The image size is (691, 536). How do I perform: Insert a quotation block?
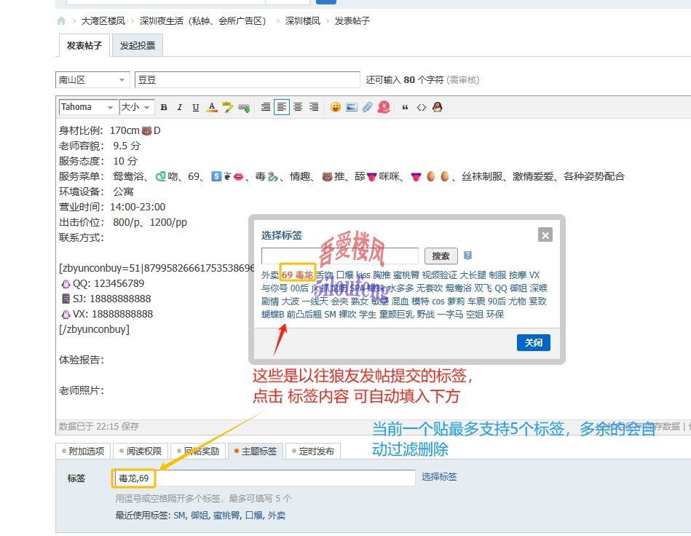(x=405, y=107)
